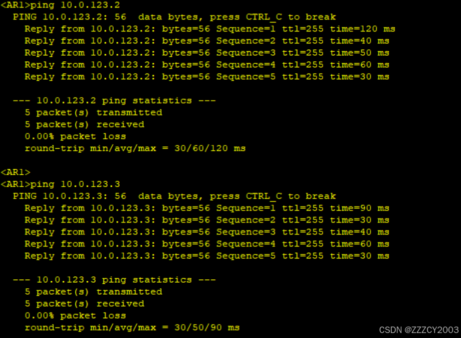Screen dimensions: 461x338
Task: Click the "10.0.123.3 ping statistics" heading
Action: (114, 280)
